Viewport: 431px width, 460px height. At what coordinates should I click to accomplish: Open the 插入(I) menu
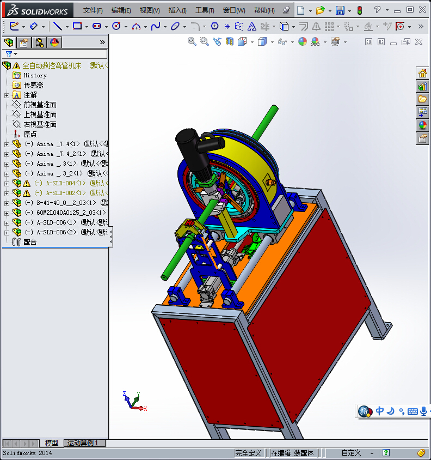pyautogui.click(x=177, y=10)
